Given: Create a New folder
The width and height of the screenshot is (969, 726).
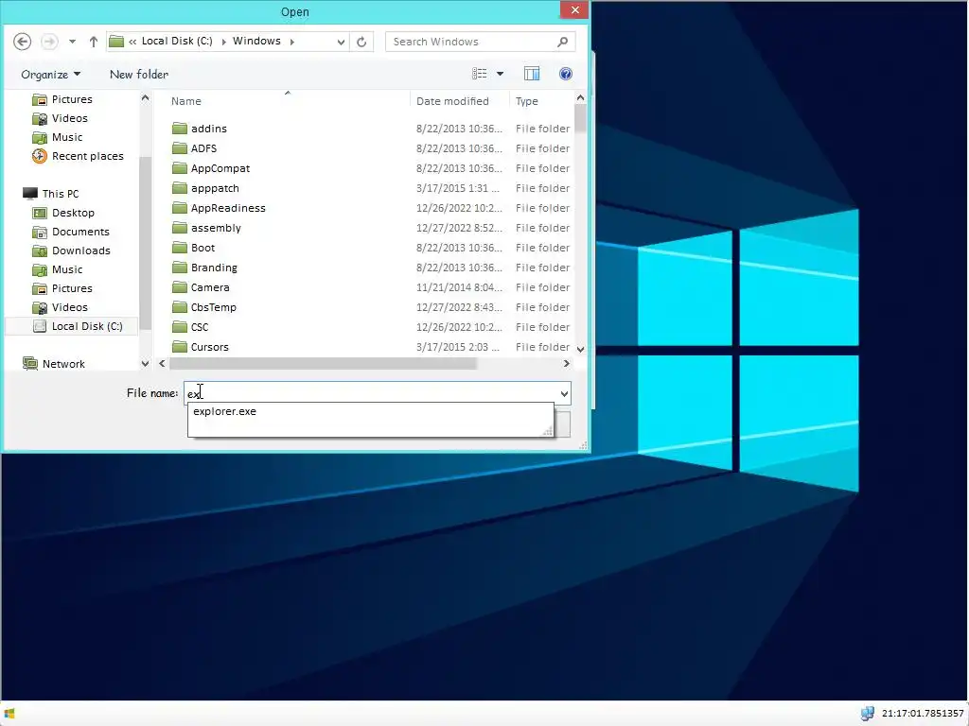Looking at the screenshot, I should click(139, 74).
